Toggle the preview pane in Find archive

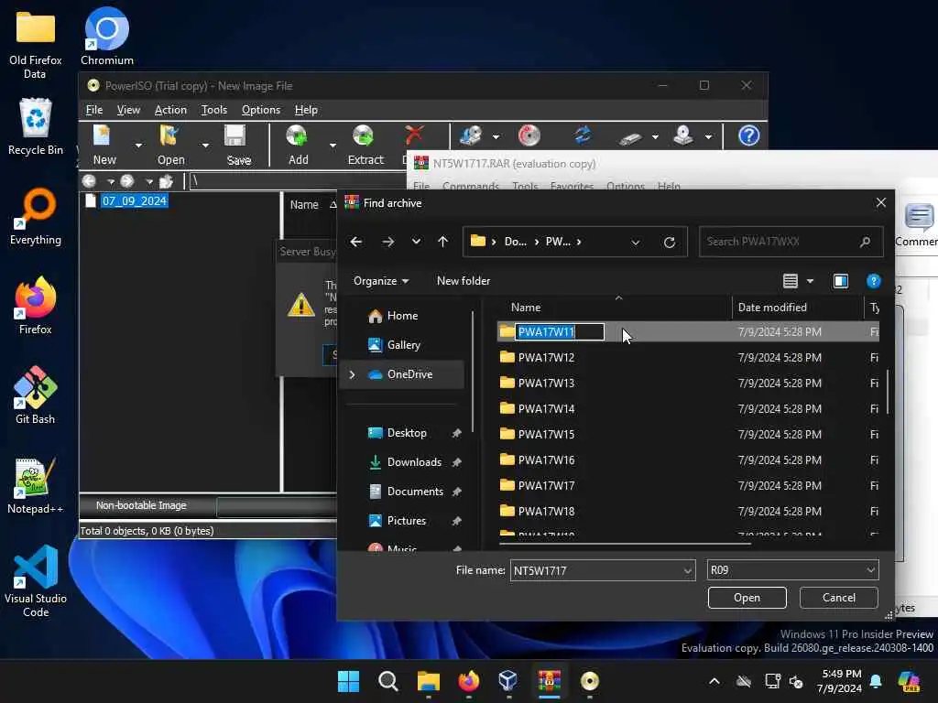click(x=841, y=280)
